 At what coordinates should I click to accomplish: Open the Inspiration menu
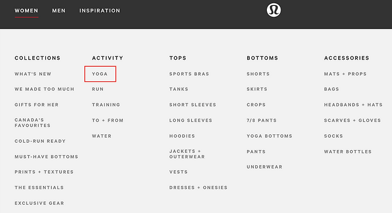click(x=100, y=11)
